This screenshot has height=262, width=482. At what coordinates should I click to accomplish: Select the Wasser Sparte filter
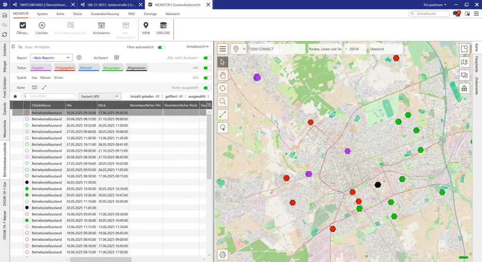tap(45, 78)
